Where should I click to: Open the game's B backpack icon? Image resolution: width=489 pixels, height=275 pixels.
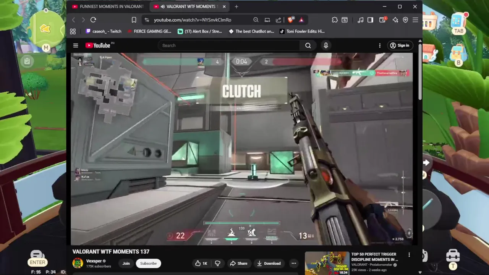(x=458, y=56)
